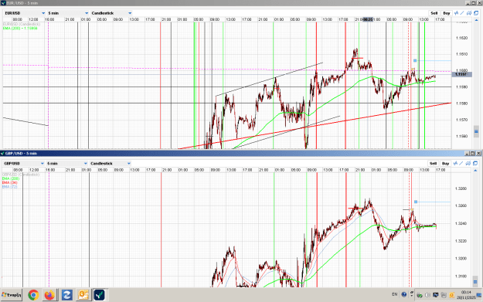Select line drawing tool in EUR/USD chart
Viewport: 483px width, 302px height.
click(462, 13)
